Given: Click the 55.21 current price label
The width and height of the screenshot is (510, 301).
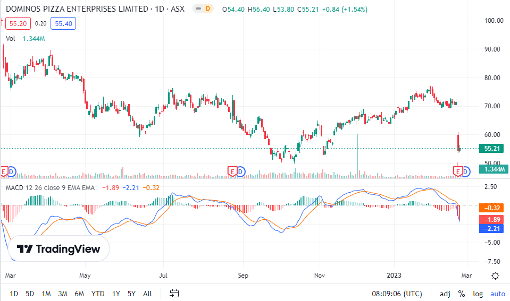Looking at the screenshot, I should pos(489,149).
